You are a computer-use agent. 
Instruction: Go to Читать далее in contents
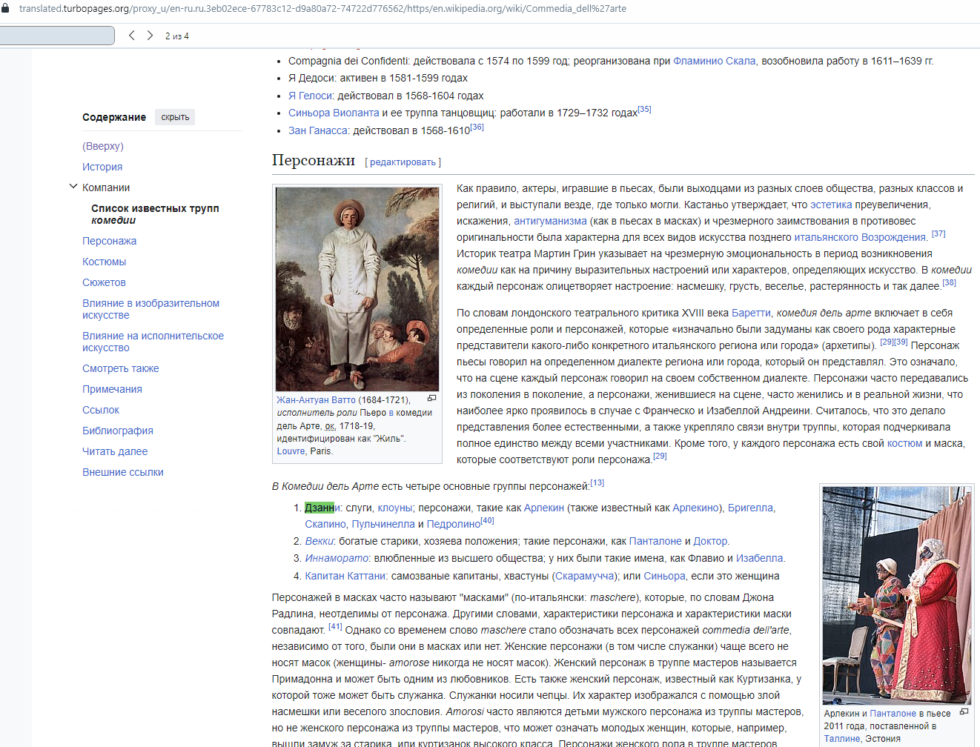point(115,451)
